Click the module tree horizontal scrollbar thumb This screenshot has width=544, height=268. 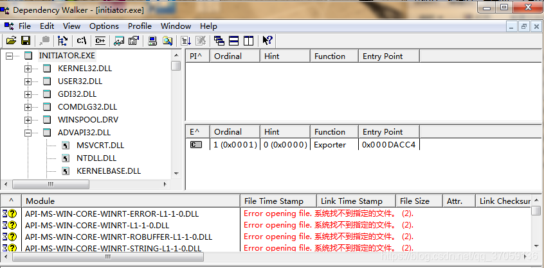[x=51, y=184]
